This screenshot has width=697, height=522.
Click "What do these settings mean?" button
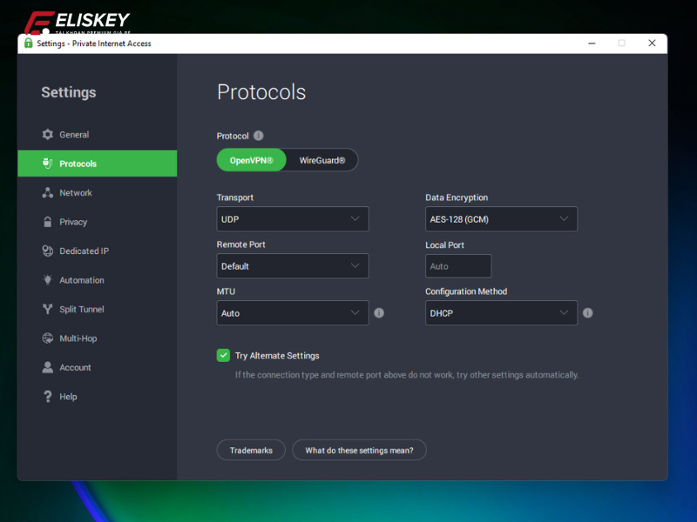(x=359, y=450)
